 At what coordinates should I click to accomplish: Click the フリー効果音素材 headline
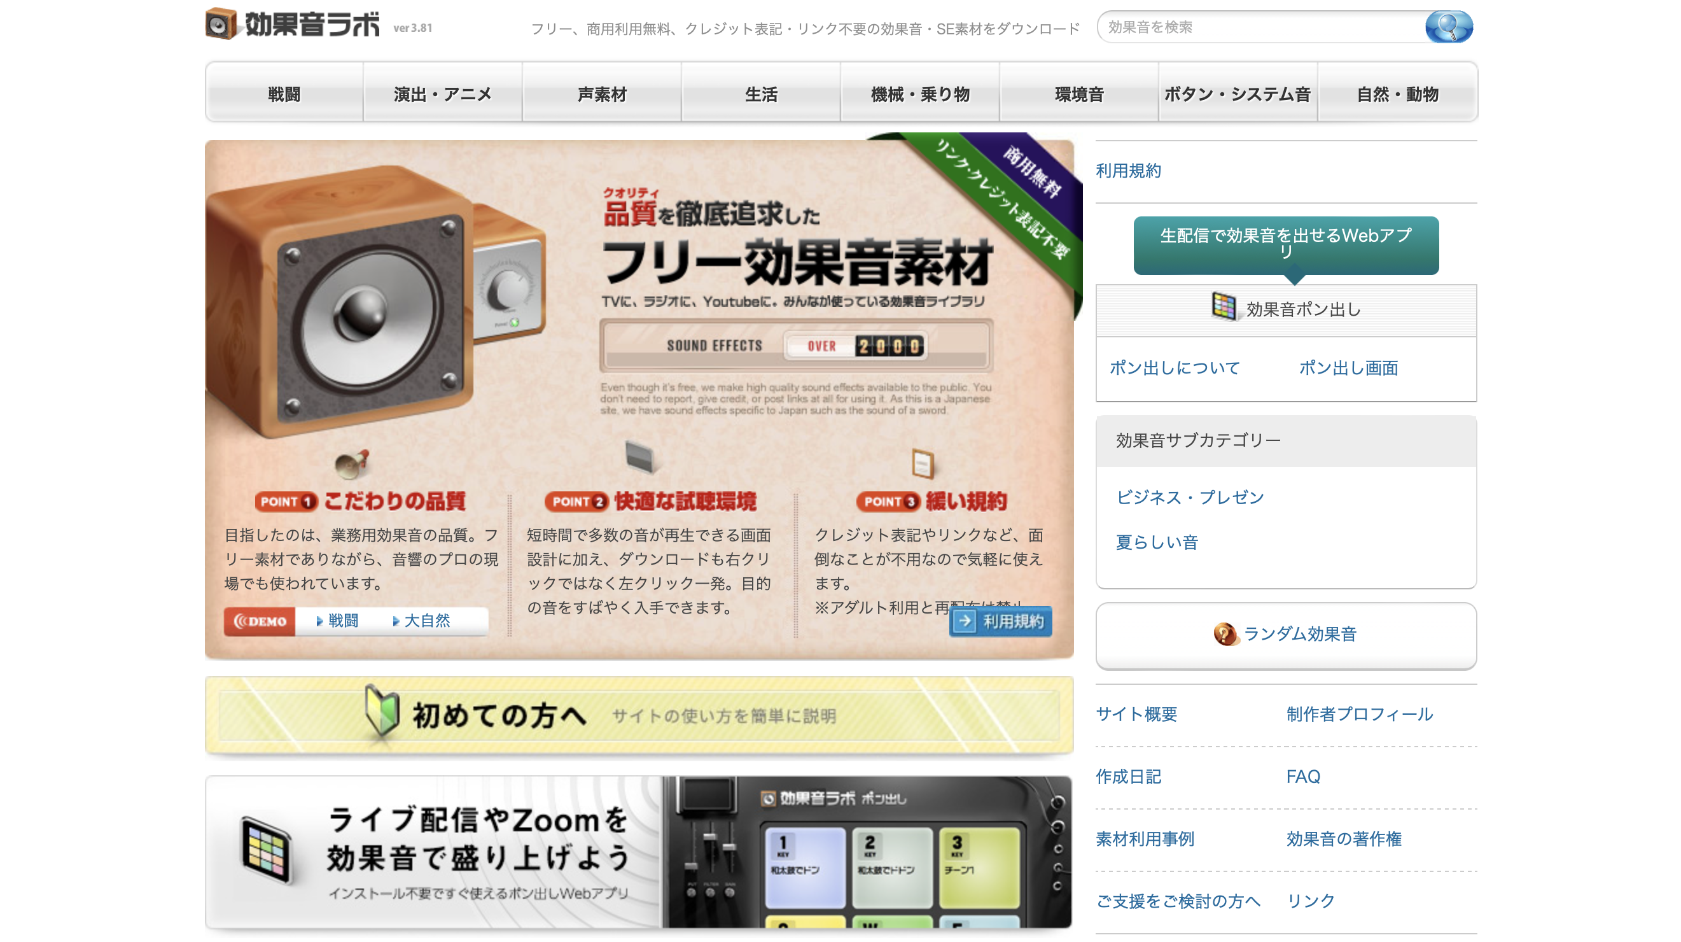[797, 262]
